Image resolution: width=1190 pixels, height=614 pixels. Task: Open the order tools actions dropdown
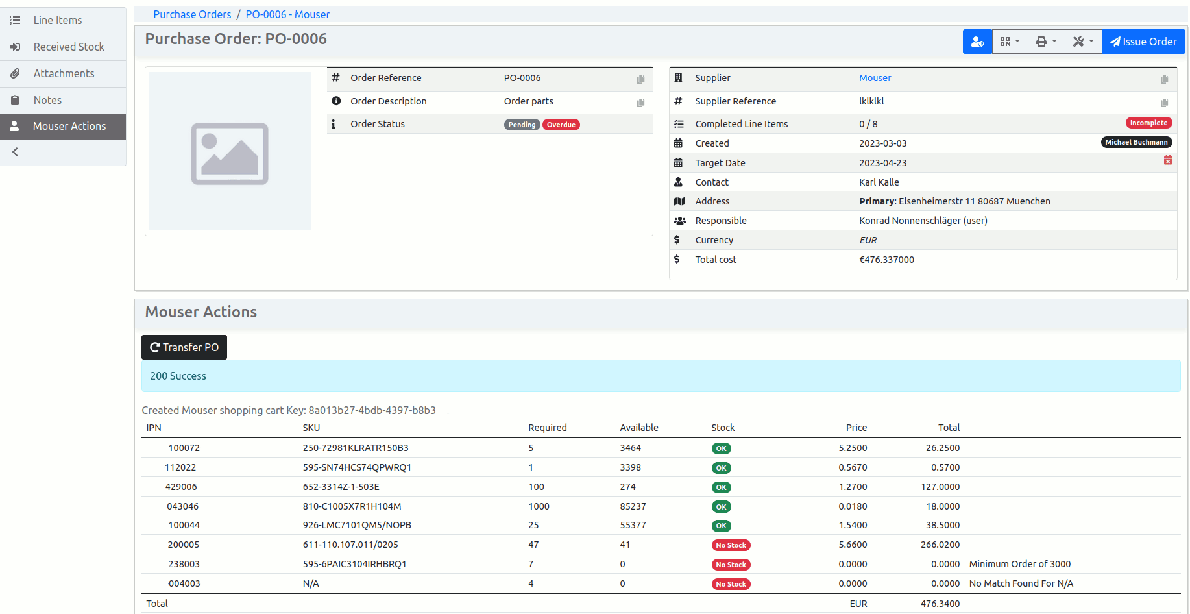(1083, 42)
